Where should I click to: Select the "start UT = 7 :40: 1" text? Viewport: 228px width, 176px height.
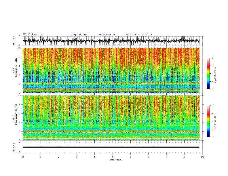click(139, 35)
